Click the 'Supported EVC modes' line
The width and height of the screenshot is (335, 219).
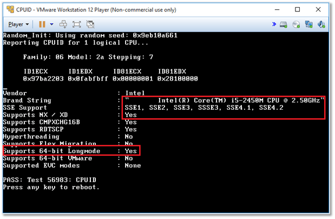pyautogui.click(x=72, y=165)
